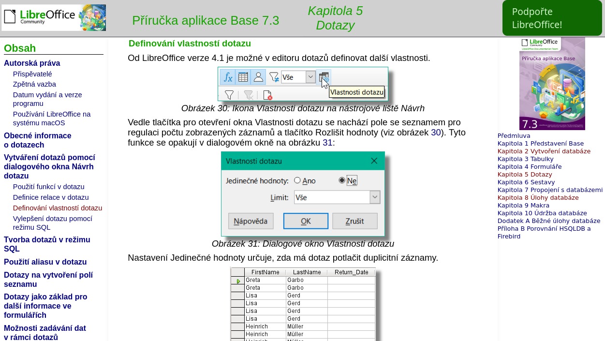Click the Obrázek 31 caption text
The height and width of the screenshot is (341, 605).
point(303,244)
